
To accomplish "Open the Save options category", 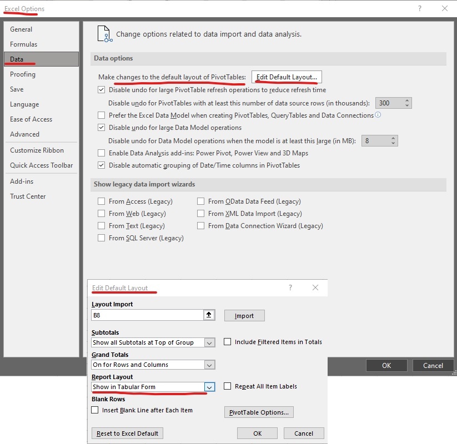I will point(41,89).
